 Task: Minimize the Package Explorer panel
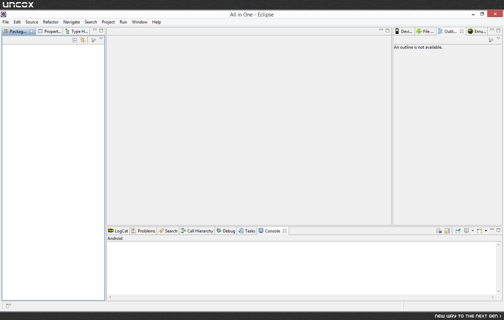(x=95, y=30)
